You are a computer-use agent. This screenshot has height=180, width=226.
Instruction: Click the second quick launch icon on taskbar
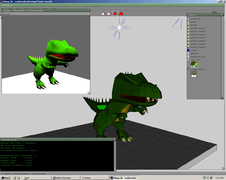tap(18, 178)
